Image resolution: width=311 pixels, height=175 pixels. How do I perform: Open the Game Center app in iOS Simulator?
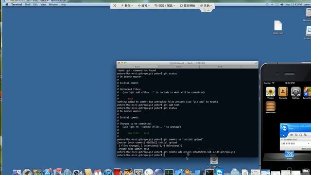tap(307, 93)
